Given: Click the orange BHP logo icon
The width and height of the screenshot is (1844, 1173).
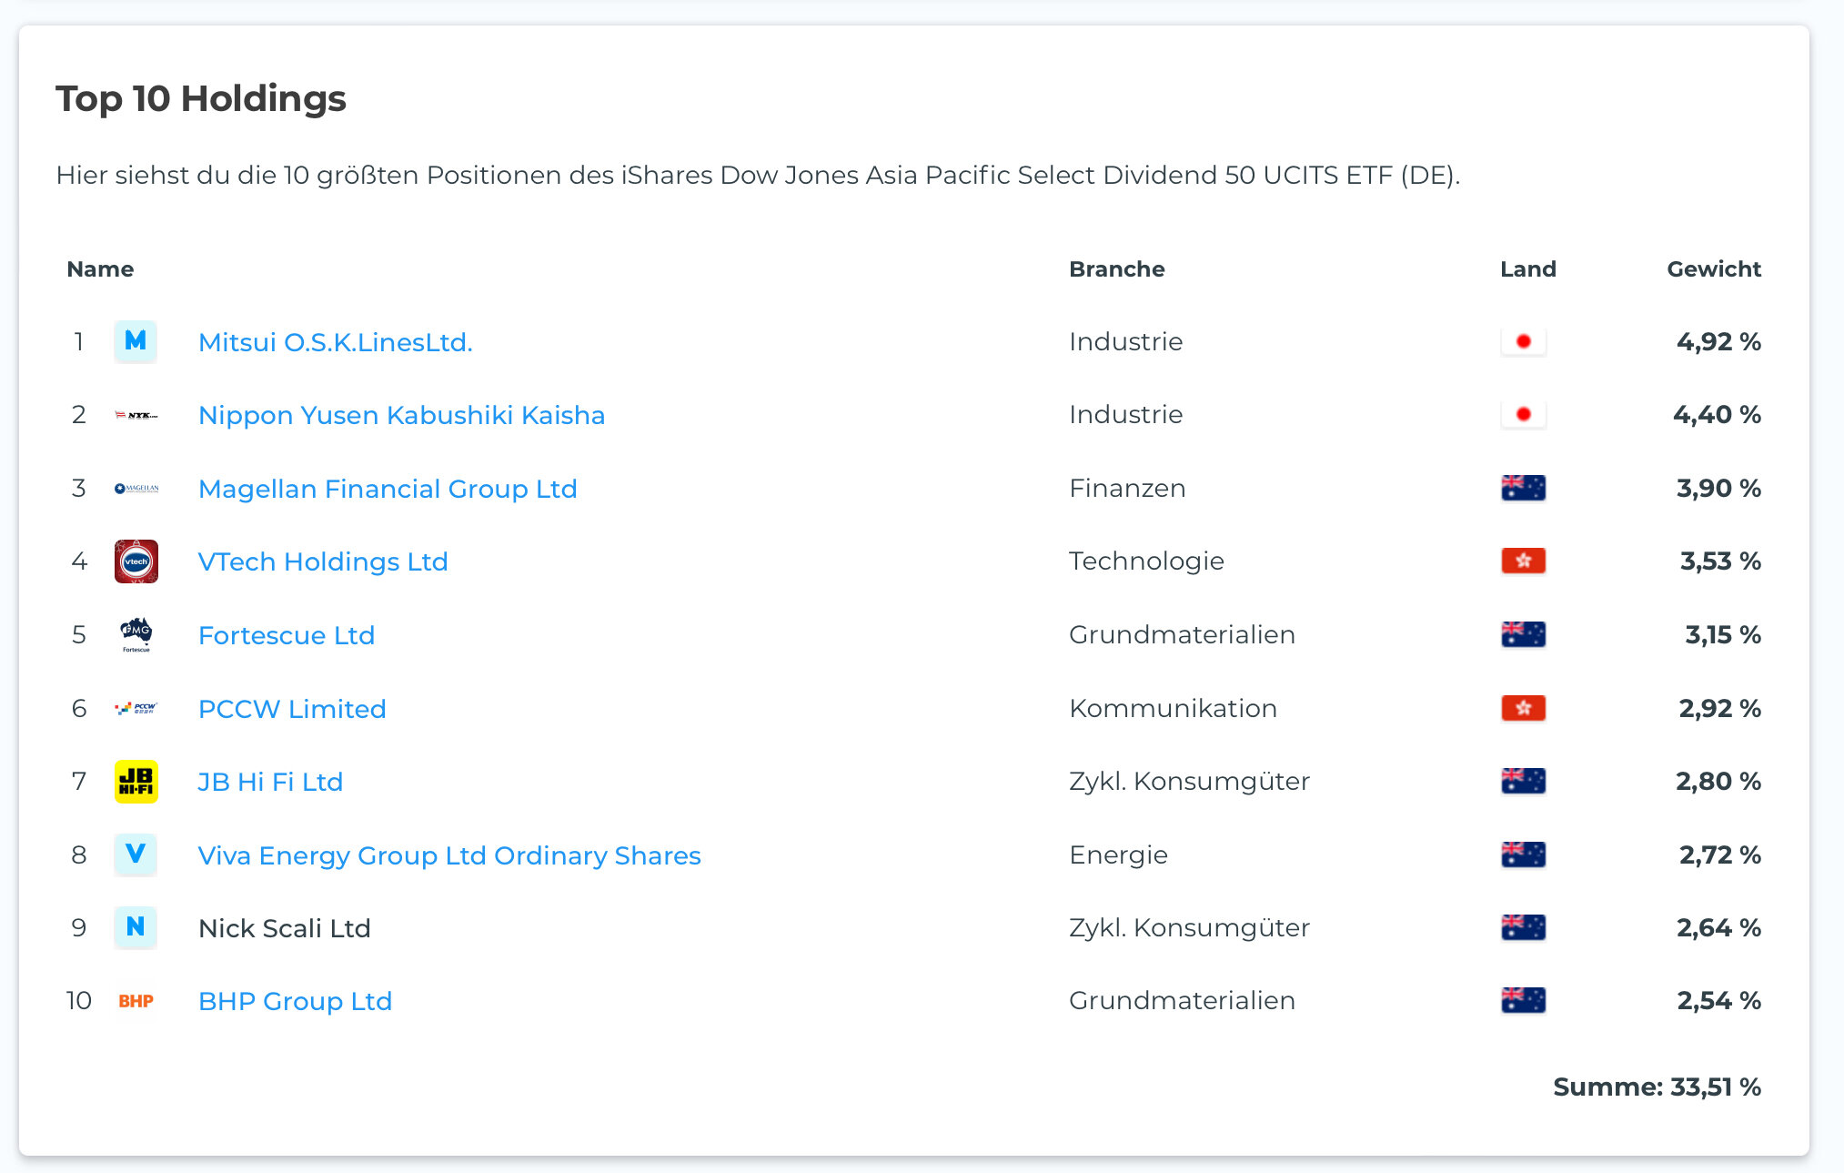Looking at the screenshot, I should [136, 1001].
